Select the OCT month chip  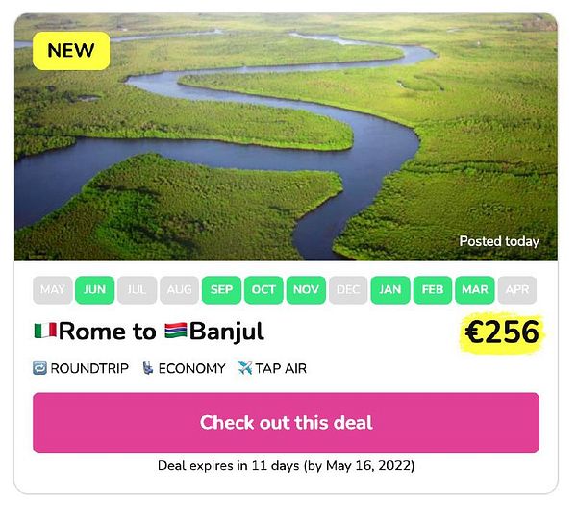point(263,290)
